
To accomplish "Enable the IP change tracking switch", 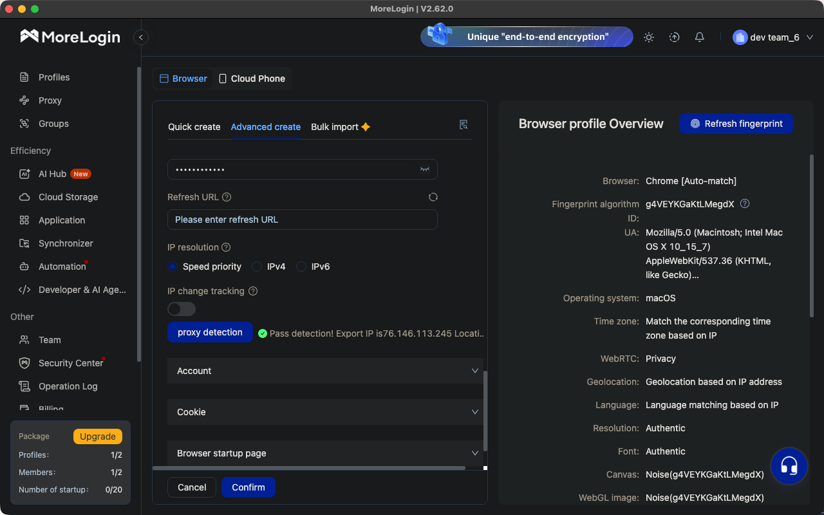I will [182, 309].
